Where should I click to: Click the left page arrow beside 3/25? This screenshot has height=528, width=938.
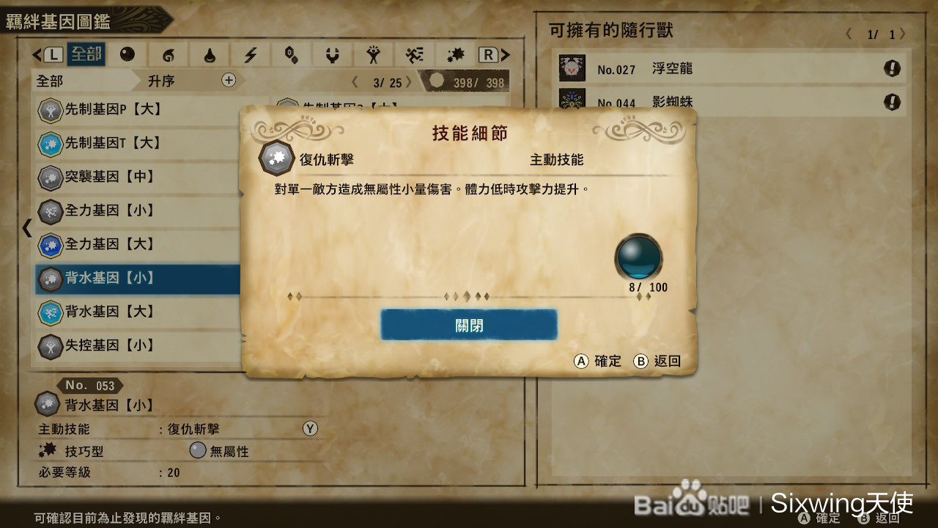355,82
